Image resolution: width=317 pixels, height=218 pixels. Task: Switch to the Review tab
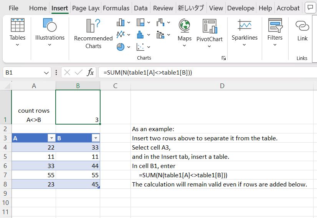[x=163, y=8]
